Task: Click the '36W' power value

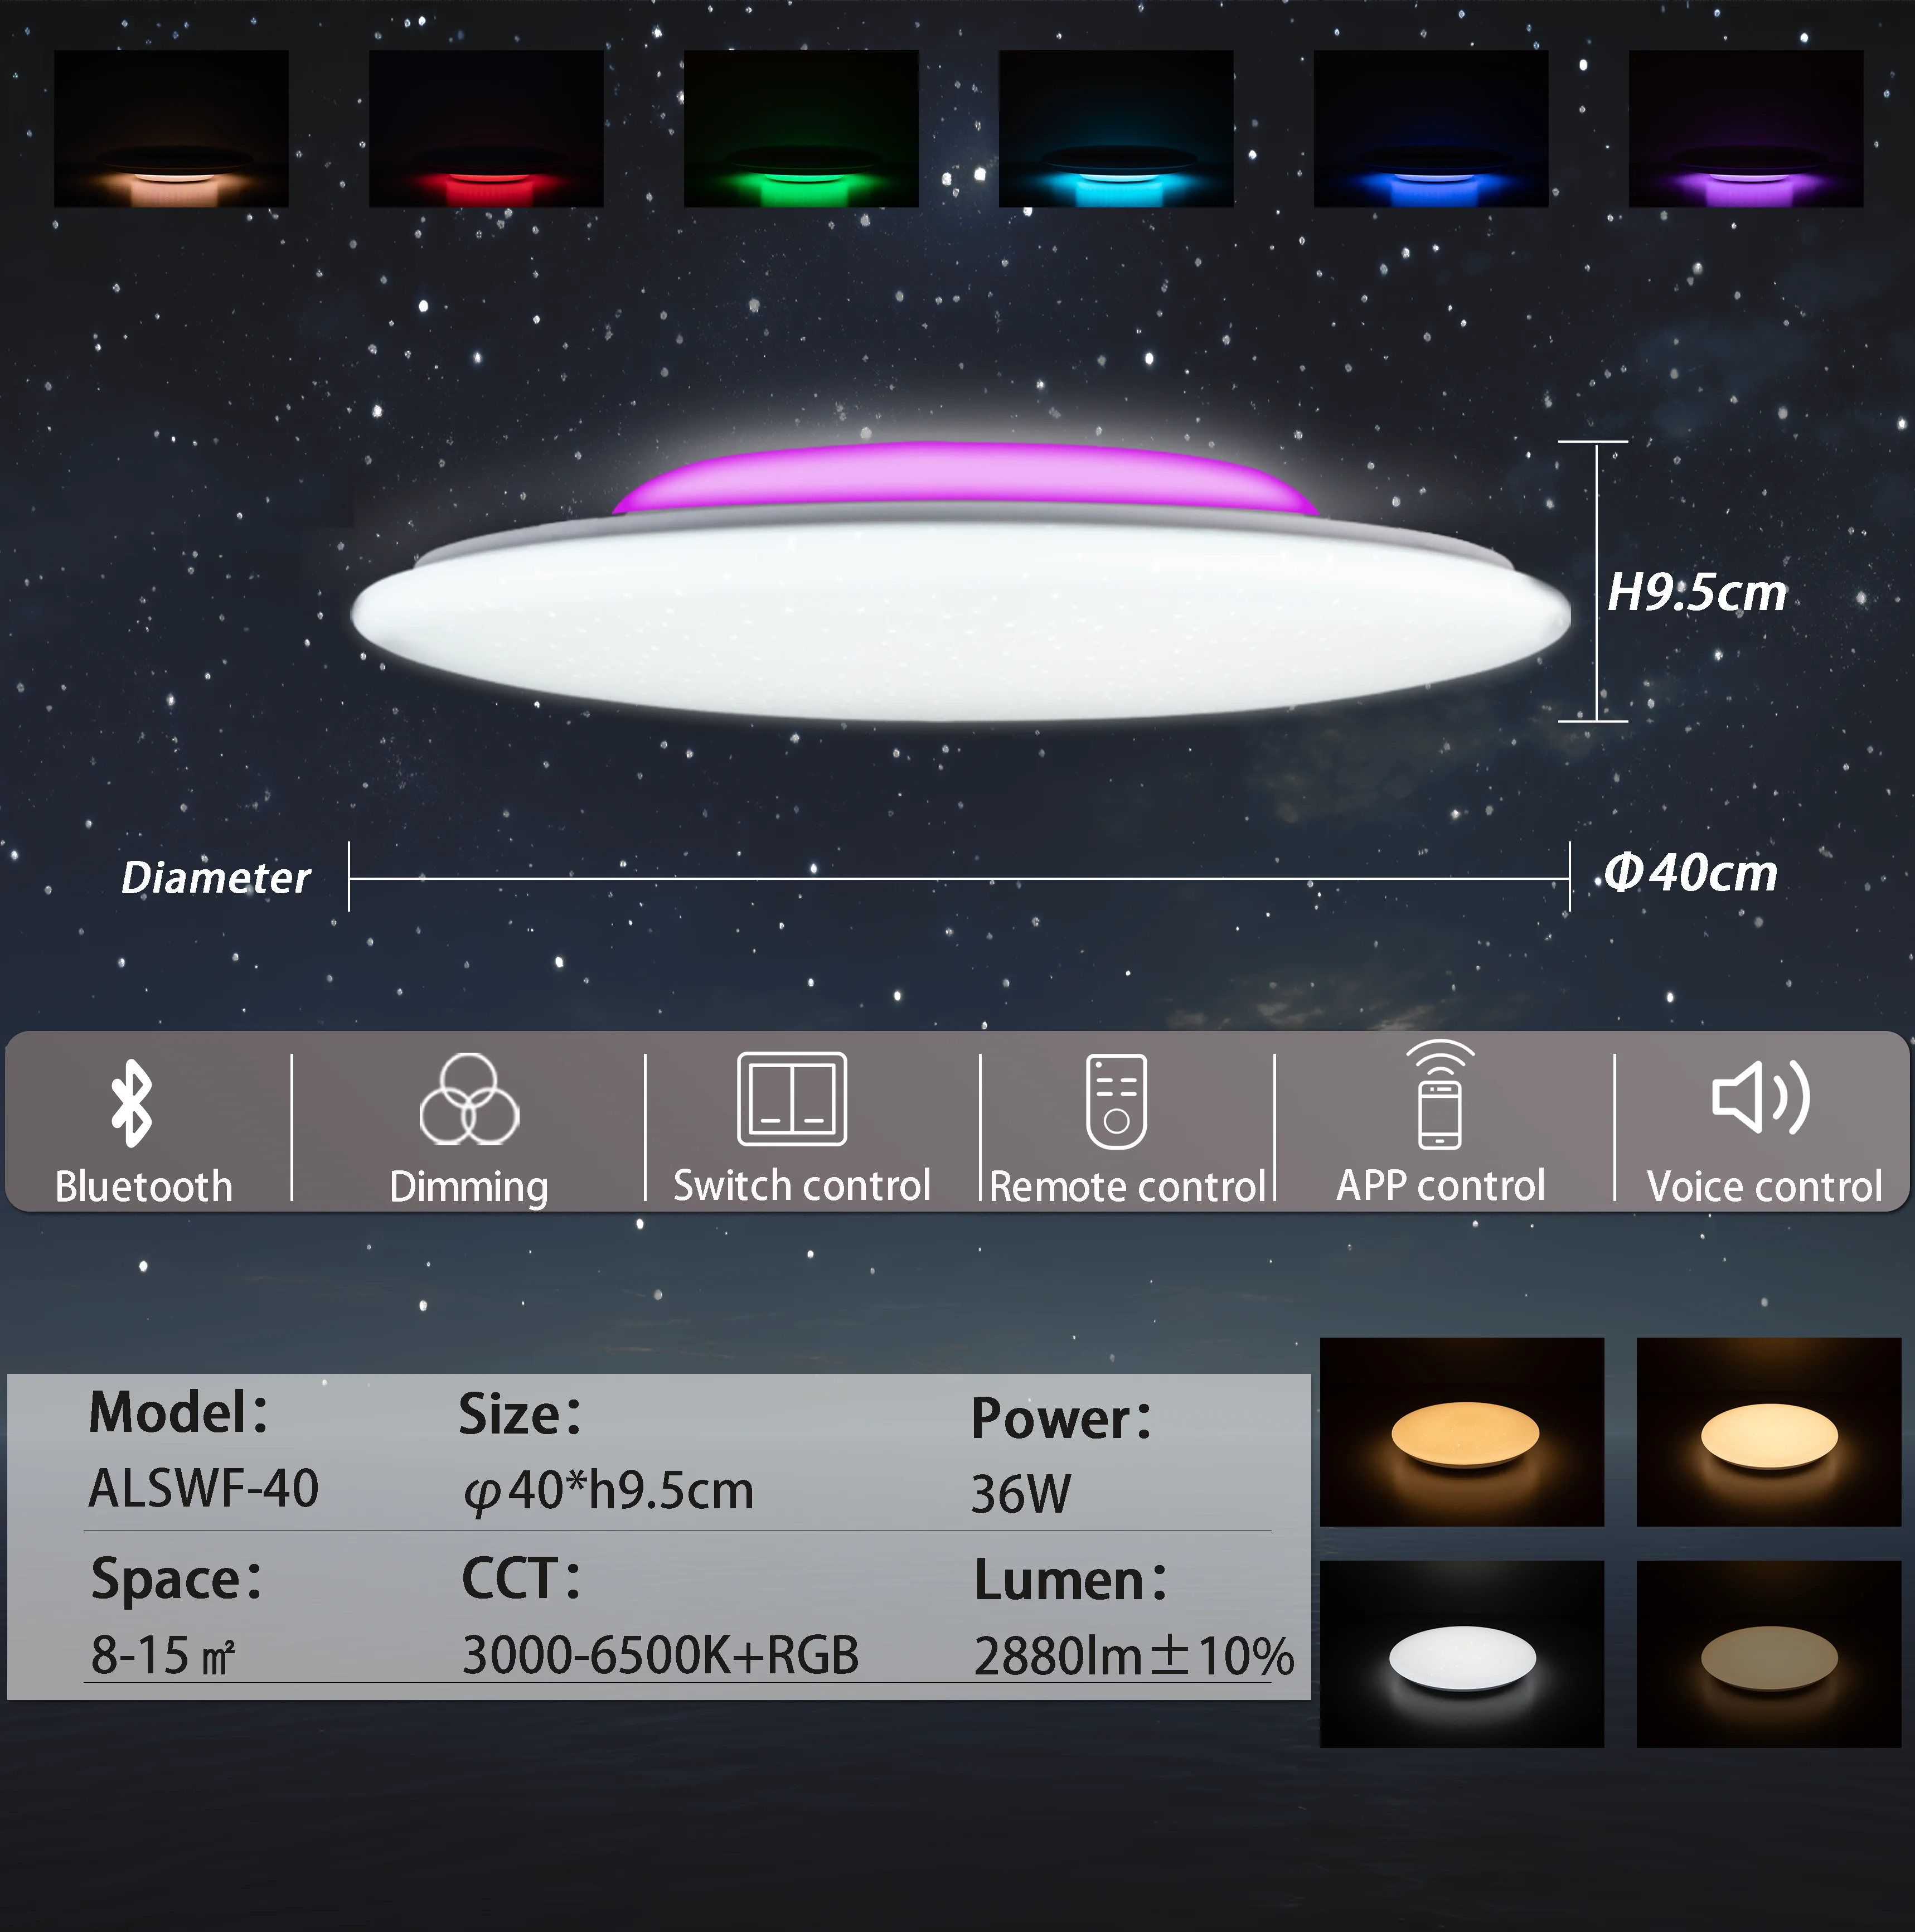Action: tap(1021, 1494)
